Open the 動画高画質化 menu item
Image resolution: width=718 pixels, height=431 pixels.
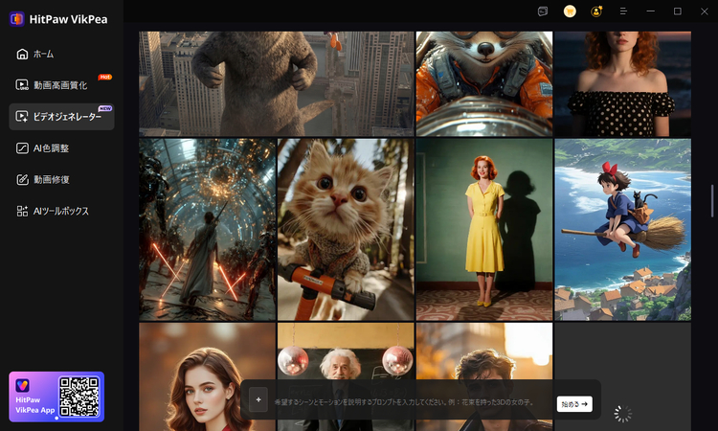point(61,85)
